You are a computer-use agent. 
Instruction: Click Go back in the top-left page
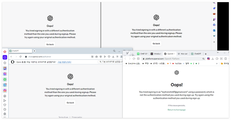pos(50,44)
